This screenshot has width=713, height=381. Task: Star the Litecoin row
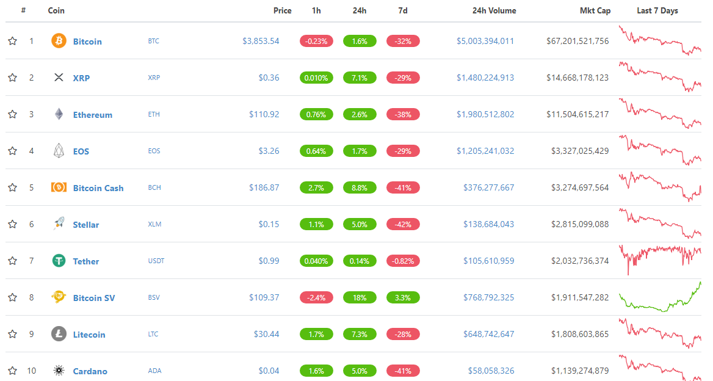point(13,334)
